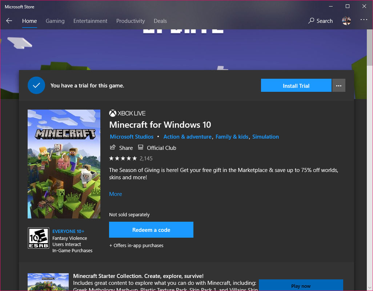
Task: Maximize the Microsoft Store window
Action: pos(348,6)
